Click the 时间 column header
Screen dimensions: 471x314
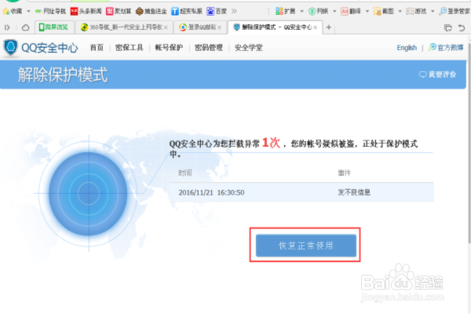click(185, 173)
